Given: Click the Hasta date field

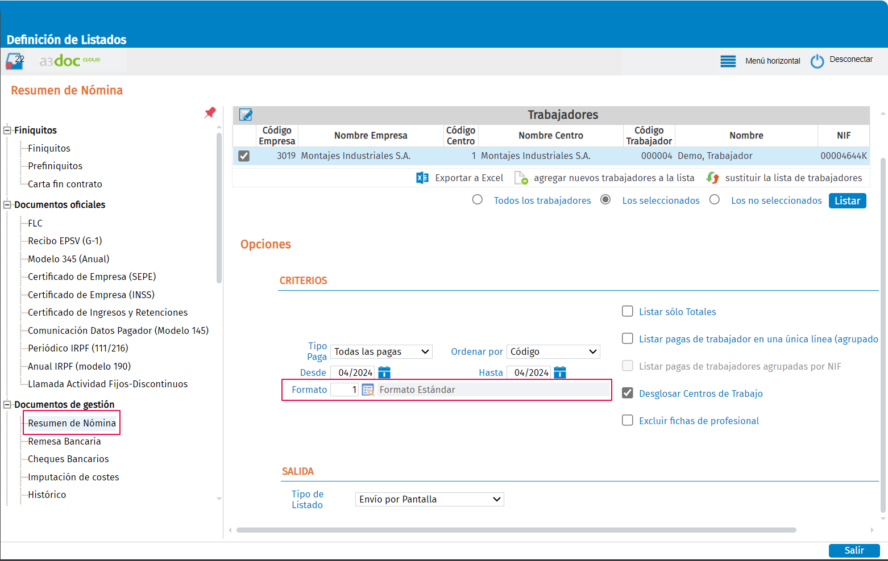Looking at the screenshot, I should click(x=528, y=372).
